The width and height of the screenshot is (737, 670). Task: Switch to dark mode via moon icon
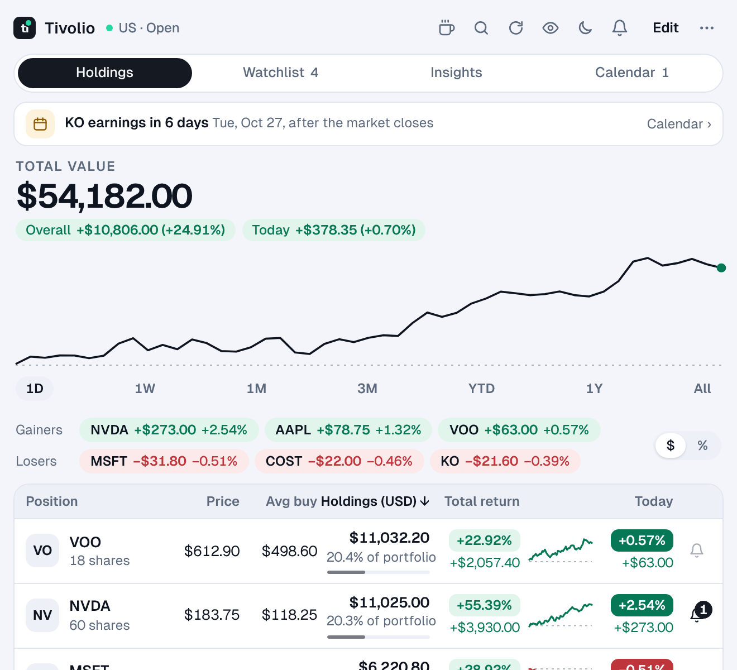[x=585, y=28]
